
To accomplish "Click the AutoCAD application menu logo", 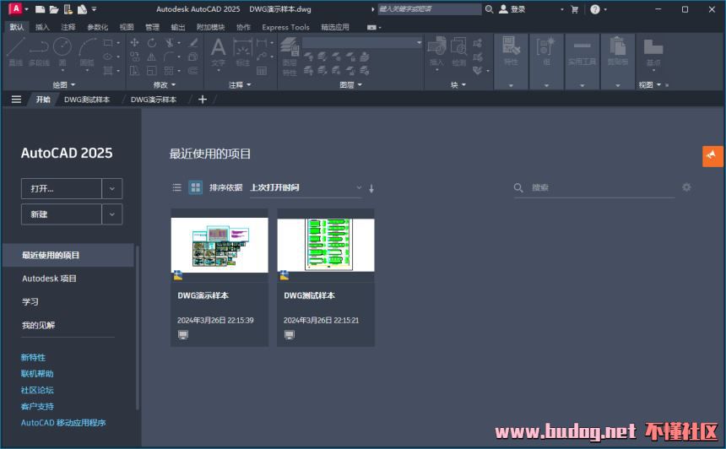I will coord(14,9).
